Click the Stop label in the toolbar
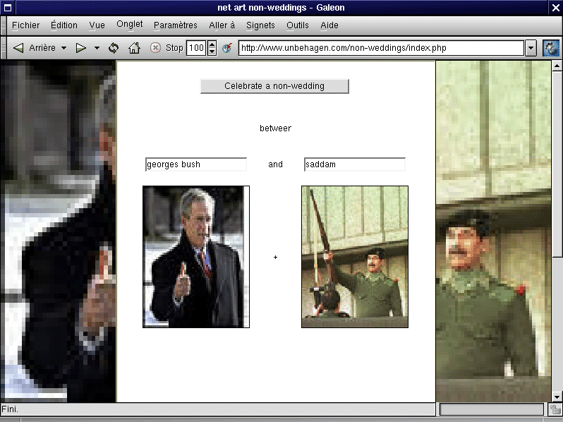Viewport: 563px width, 422px height. click(x=174, y=48)
